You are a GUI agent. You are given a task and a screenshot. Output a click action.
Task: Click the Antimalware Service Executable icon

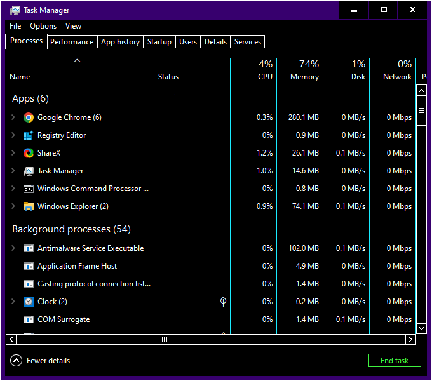click(29, 248)
